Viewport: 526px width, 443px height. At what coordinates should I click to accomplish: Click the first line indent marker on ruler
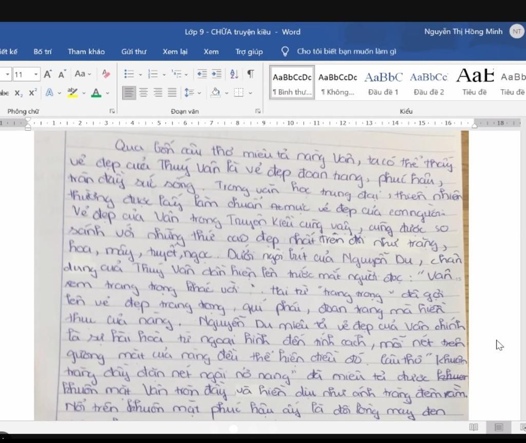pyautogui.click(x=28, y=120)
